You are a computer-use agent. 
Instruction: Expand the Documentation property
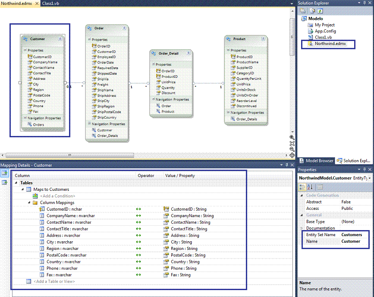click(x=302, y=228)
